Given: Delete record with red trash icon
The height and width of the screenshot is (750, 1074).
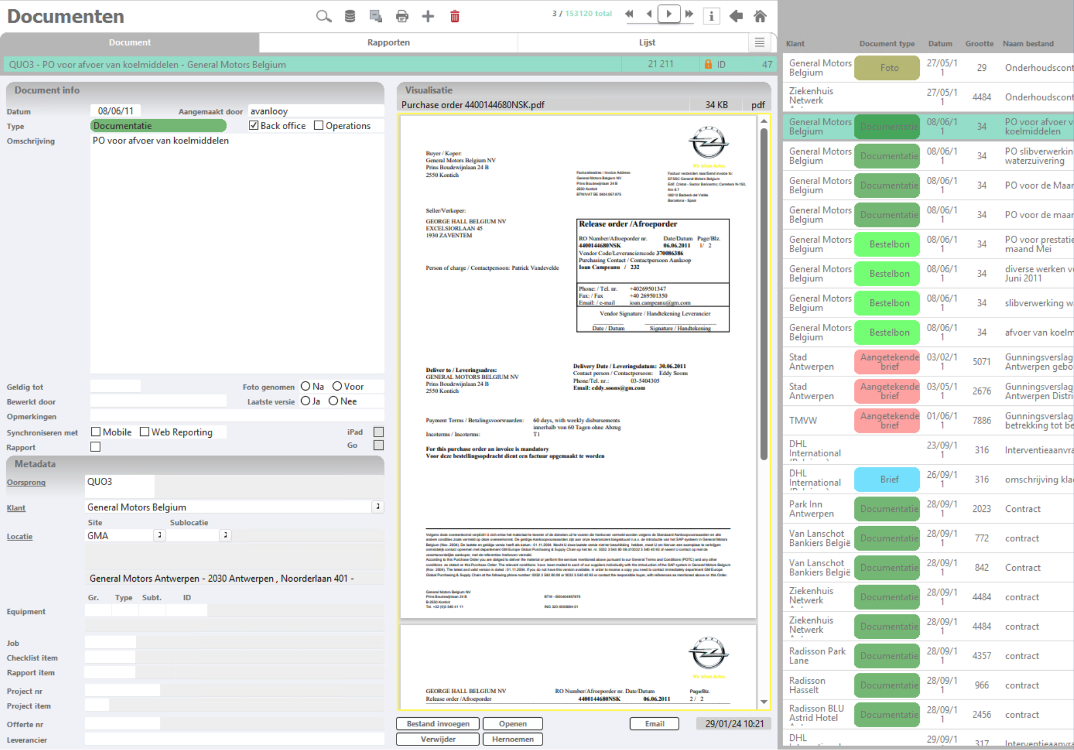Looking at the screenshot, I should pos(455,16).
